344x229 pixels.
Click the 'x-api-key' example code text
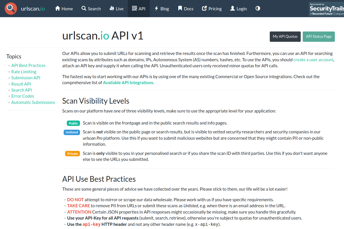click(x=207, y=224)
